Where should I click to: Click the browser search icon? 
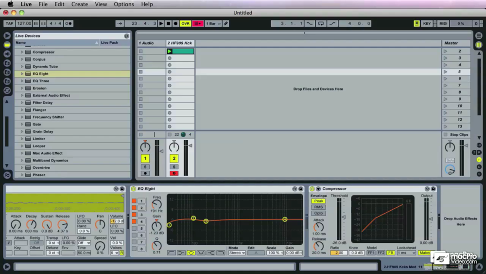[126, 36]
